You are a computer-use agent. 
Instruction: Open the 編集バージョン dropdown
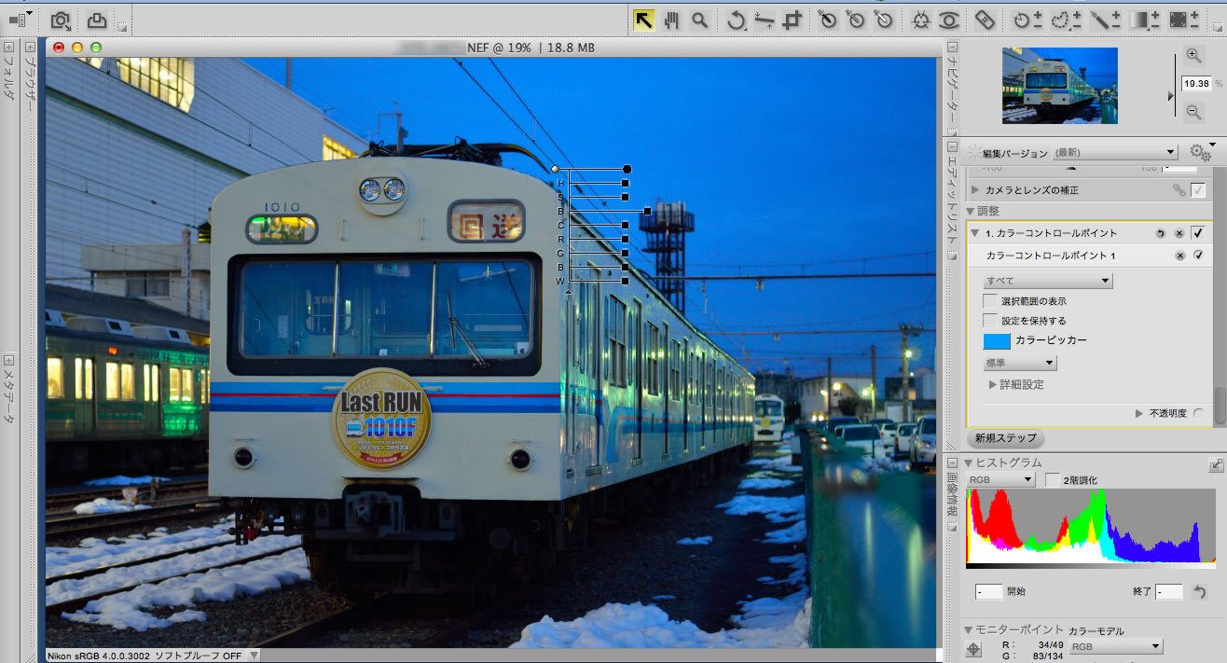[x=1115, y=153]
